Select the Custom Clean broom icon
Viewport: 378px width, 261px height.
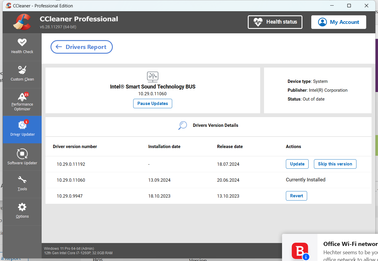pos(22,70)
